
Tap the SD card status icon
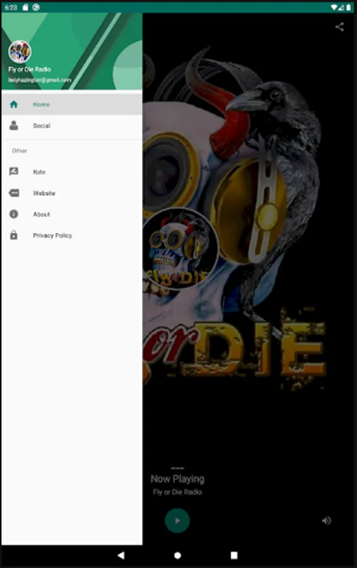tap(25, 7)
